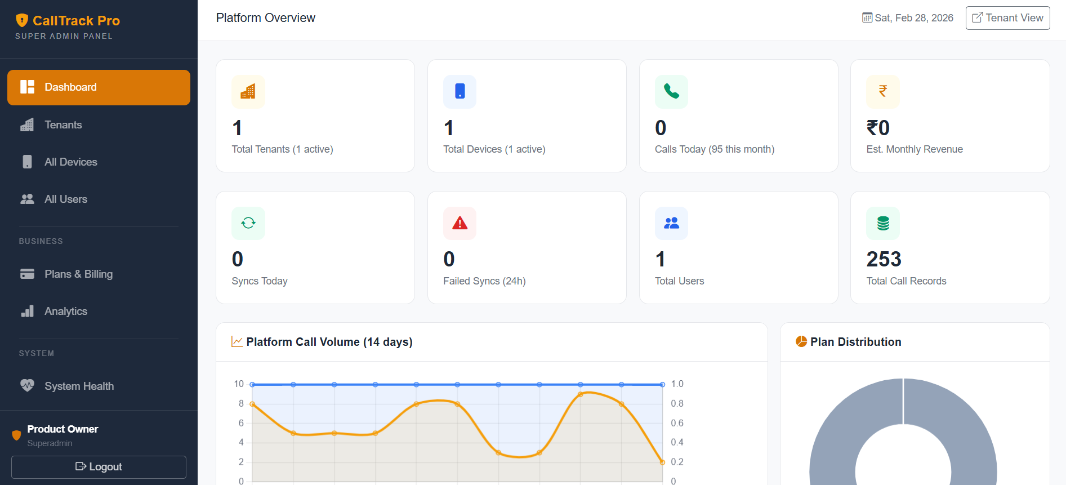
Task: Open the Dashboard menu item
Action: coord(99,87)
